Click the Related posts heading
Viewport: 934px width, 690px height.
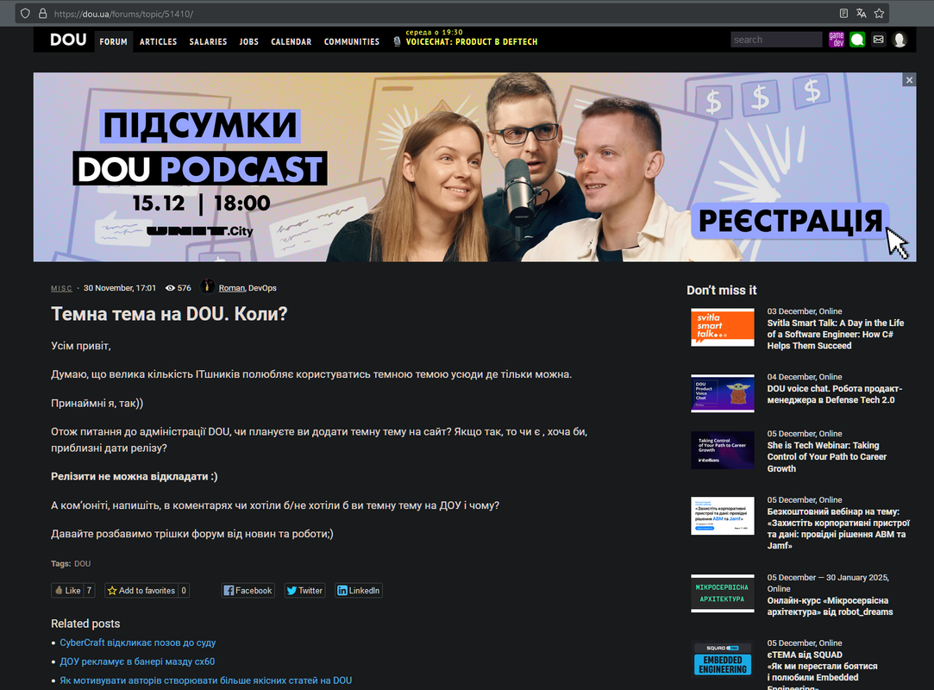click(x=85, y=624)
